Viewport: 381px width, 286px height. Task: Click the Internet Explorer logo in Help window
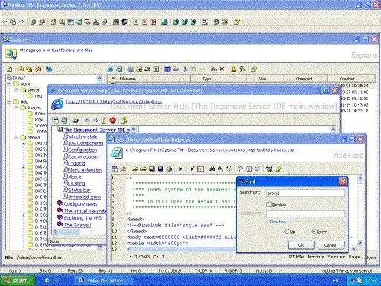(x=57, y=104)
